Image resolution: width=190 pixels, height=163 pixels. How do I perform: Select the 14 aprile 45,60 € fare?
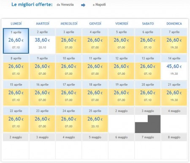point(174,67)
